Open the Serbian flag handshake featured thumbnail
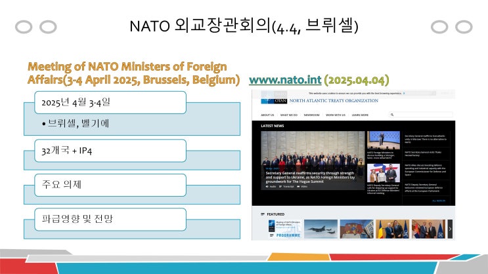 428,229
